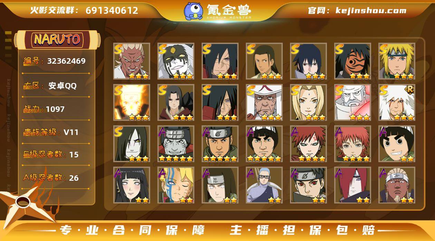435x241 pixels.
Task: Pick the glowing Nine-Tails Chakra Naruto portrait
Action: 132,102
